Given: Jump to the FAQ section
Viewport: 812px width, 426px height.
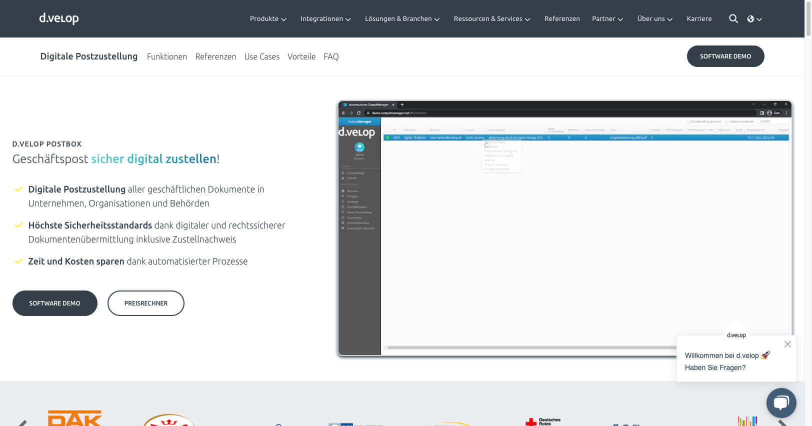Looking at the screenshot, I should 331,56.
